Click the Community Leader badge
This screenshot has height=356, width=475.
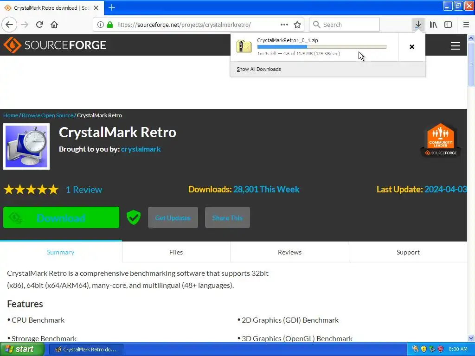[441, 140]
